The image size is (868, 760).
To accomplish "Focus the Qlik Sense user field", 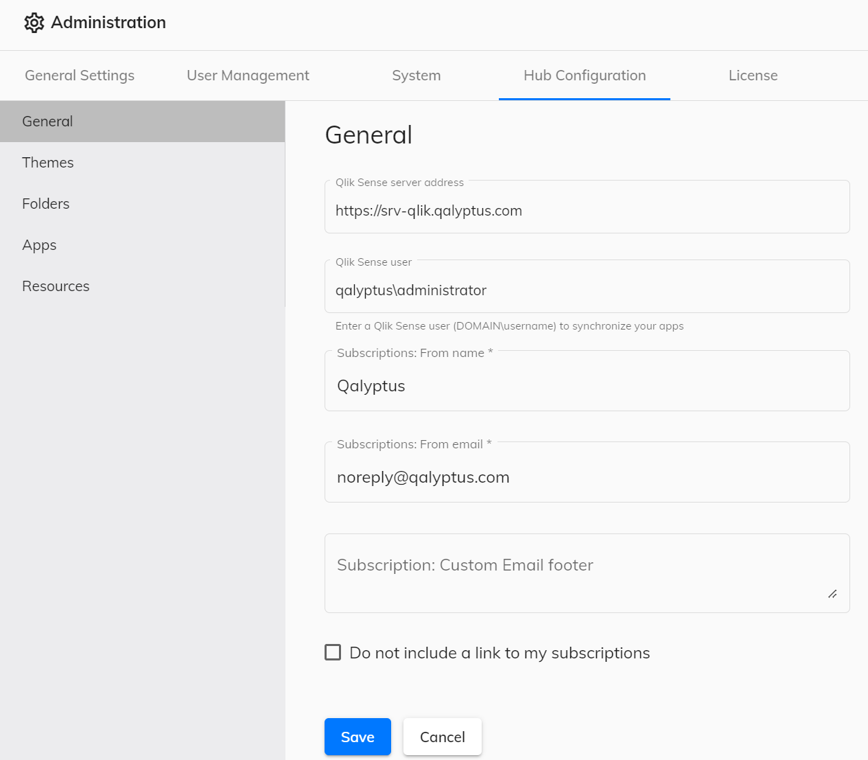I will click(587, 290).
